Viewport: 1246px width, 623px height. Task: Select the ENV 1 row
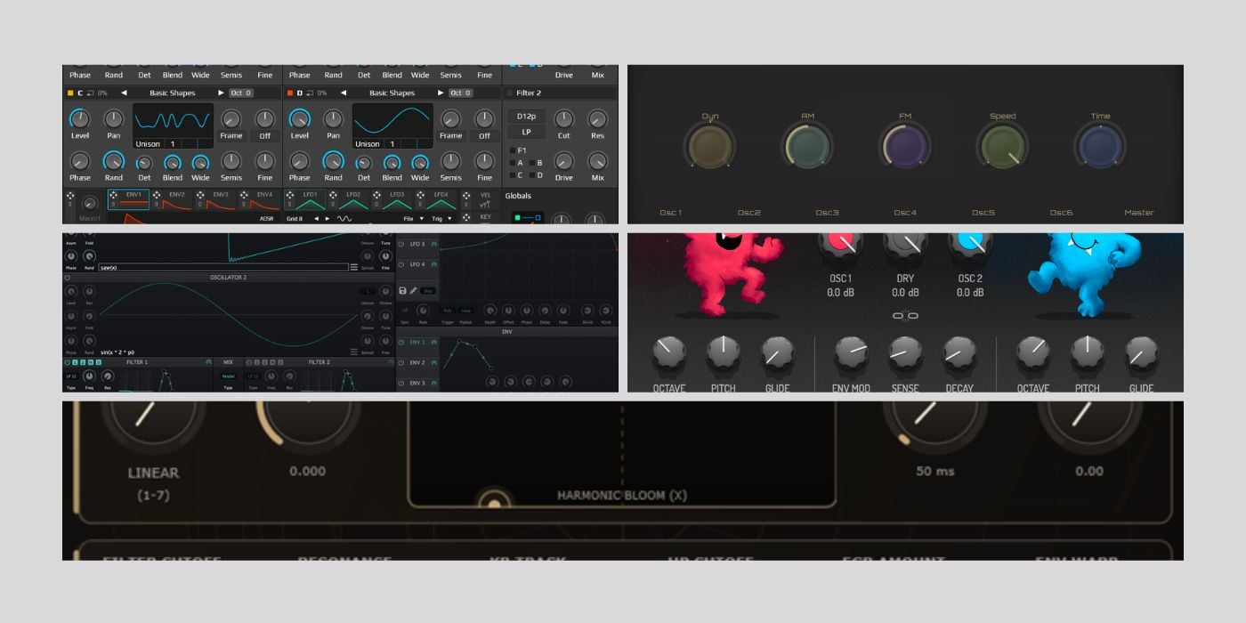pos(417,343)
